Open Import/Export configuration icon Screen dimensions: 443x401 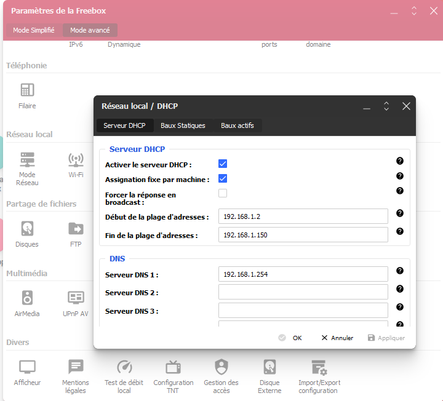319,367
